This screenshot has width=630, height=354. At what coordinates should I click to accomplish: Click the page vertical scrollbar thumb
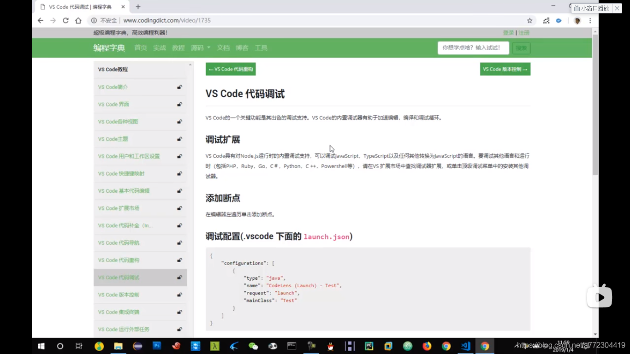595,105
